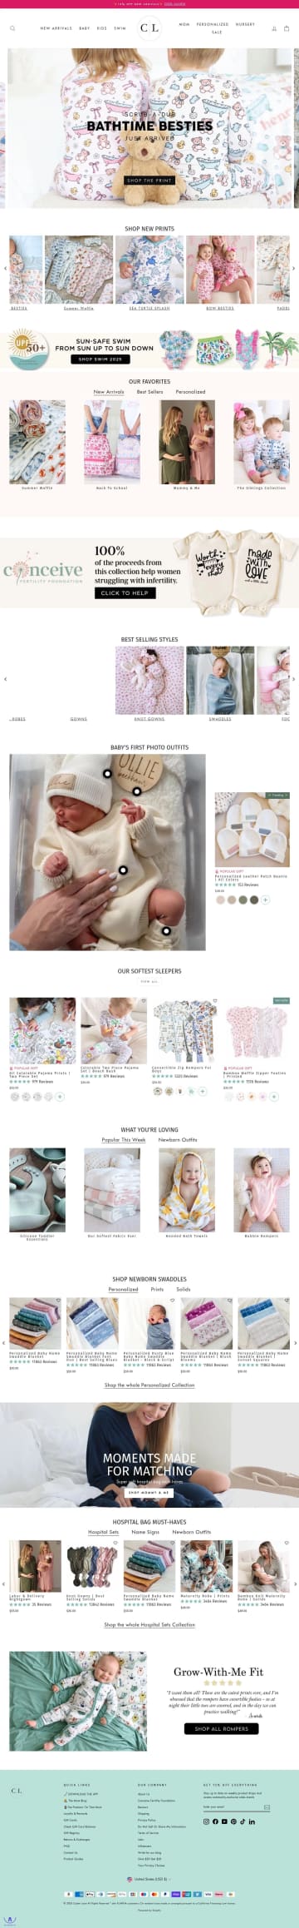Screen dimensions: 299x1928
Task: Open the Baby navigation menu
Action: (x=85, y=28)
